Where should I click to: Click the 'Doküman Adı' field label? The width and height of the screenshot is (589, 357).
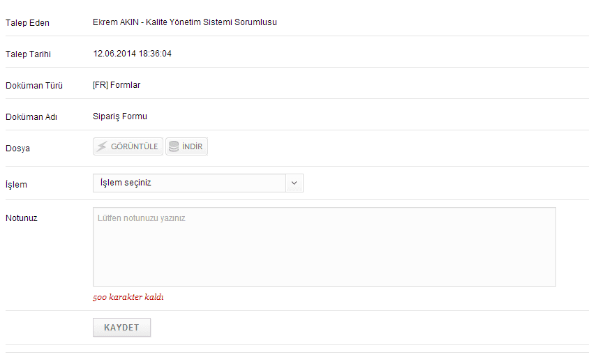tap(31, 117)
